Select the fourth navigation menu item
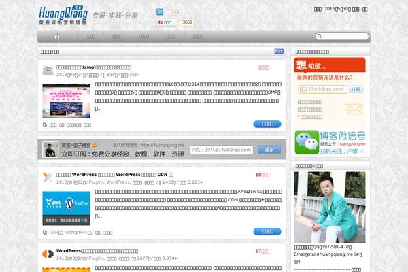Screen dimensions: 408x272 [144, 37]
